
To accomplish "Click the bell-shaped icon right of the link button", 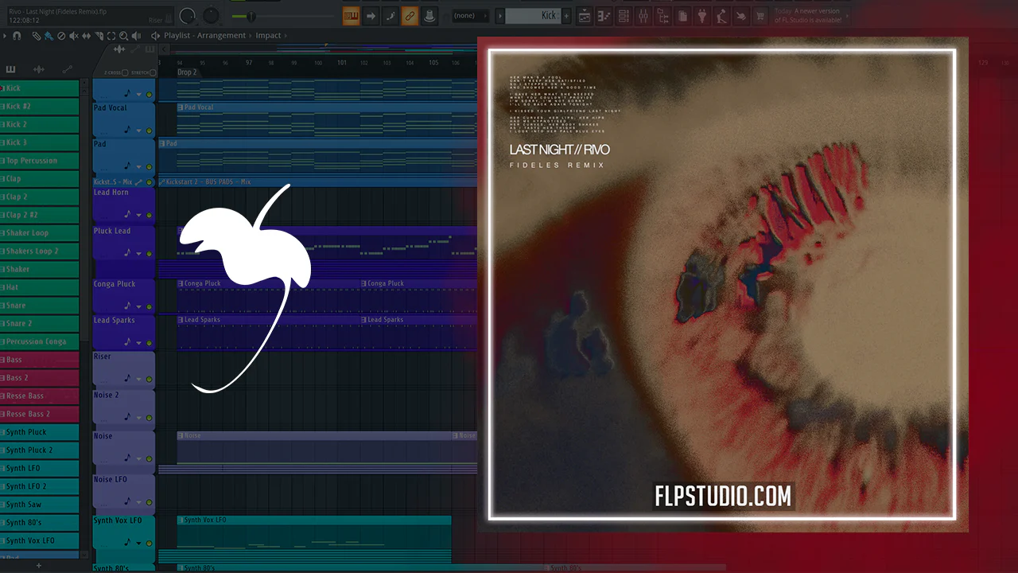I will (x=429, y=15).
